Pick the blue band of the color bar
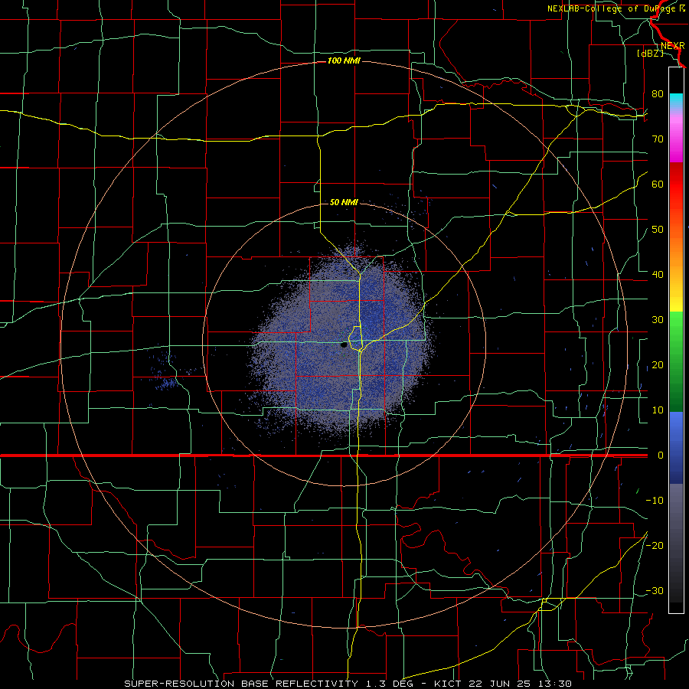Image resolution: width=689 pixels, height=689 pixels. pos(676,447)
